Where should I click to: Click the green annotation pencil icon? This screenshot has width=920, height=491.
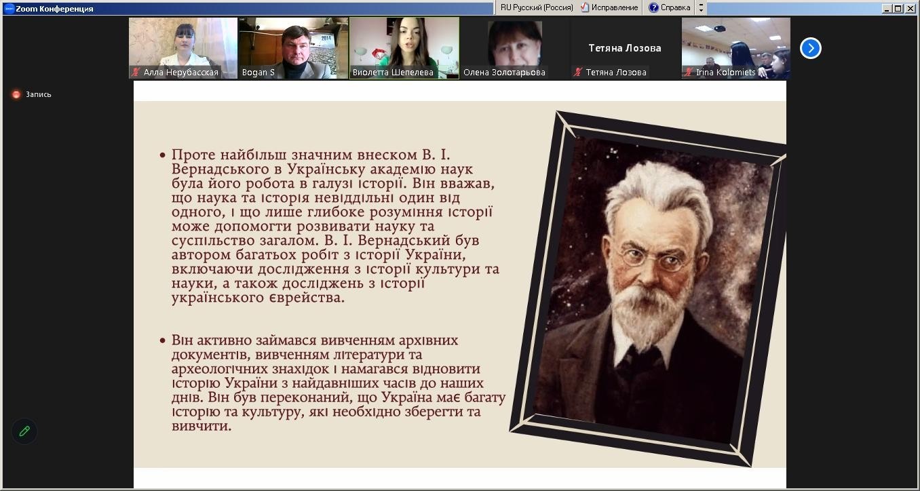pos(24,431)
